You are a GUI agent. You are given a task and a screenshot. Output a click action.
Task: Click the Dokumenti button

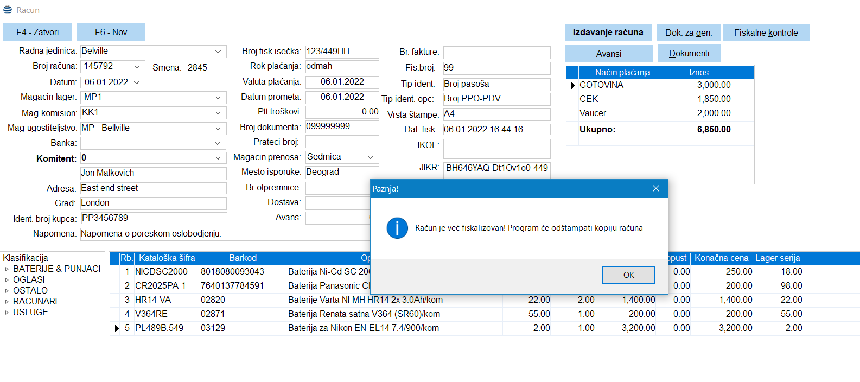coord(689,54)
